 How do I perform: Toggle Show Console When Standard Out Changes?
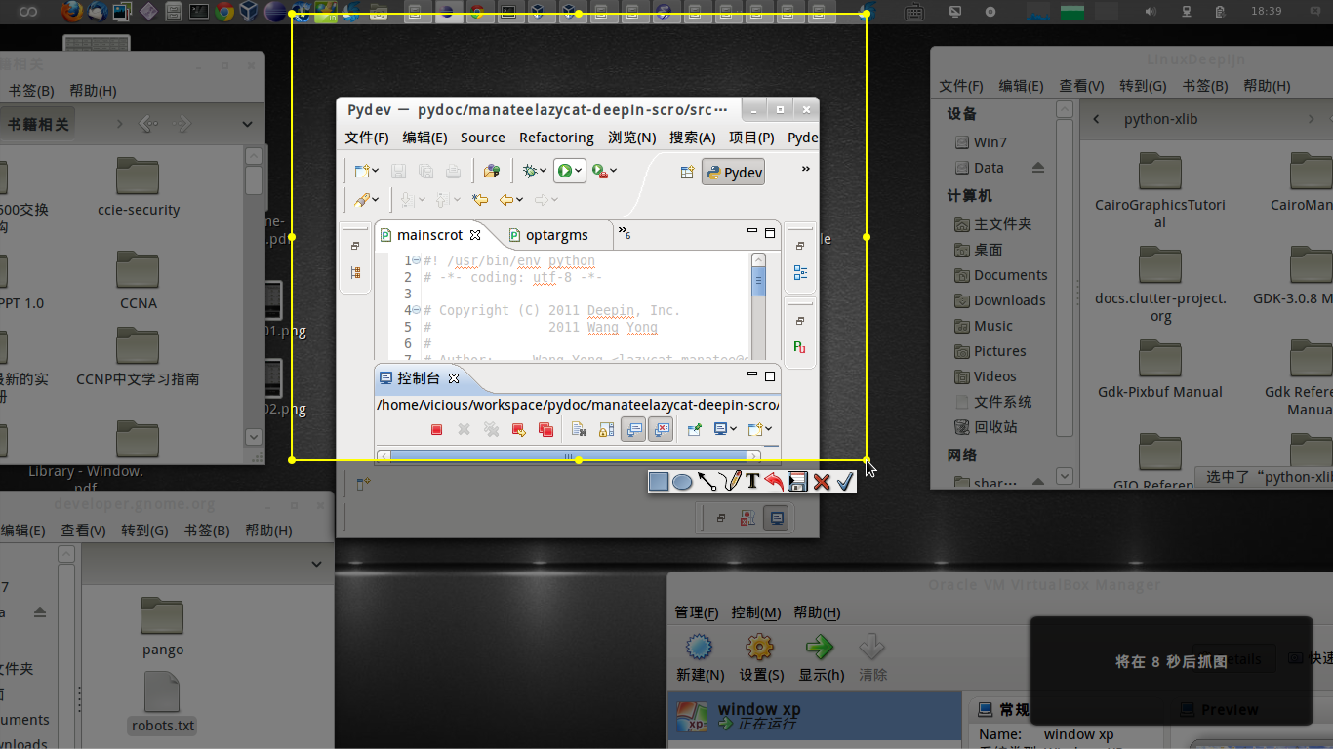click(633, 429)
